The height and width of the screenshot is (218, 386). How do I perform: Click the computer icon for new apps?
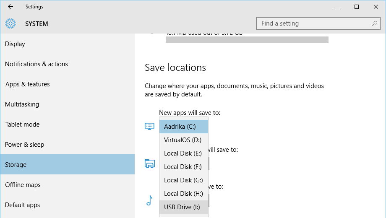pos(149,126)
